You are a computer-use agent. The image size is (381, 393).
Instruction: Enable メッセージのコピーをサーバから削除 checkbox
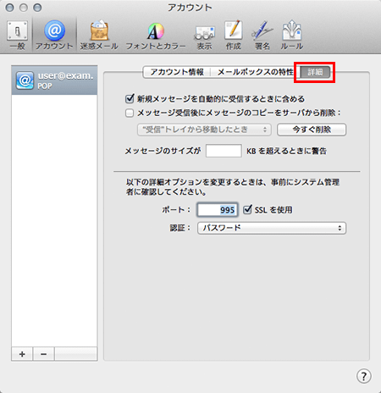point(130,113)
